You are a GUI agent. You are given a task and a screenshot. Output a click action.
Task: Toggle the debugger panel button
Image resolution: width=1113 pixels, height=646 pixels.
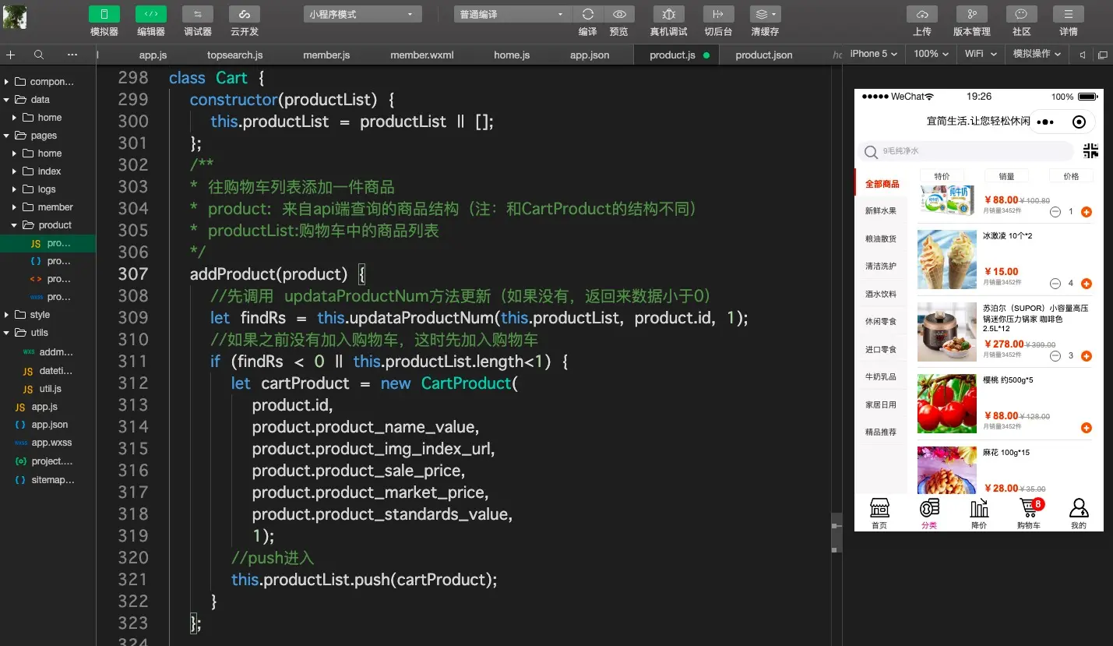click(x=198, y=14)
